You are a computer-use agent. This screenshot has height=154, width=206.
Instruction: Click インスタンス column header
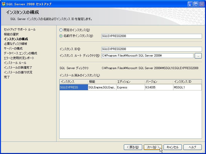point(74,82)
